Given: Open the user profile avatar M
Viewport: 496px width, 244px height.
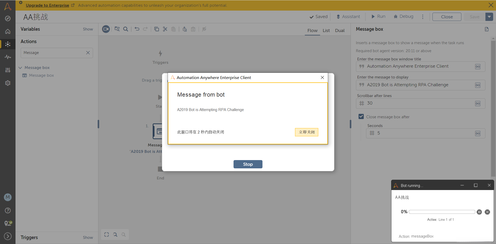Looking at the screenshot, I should 8,197.
